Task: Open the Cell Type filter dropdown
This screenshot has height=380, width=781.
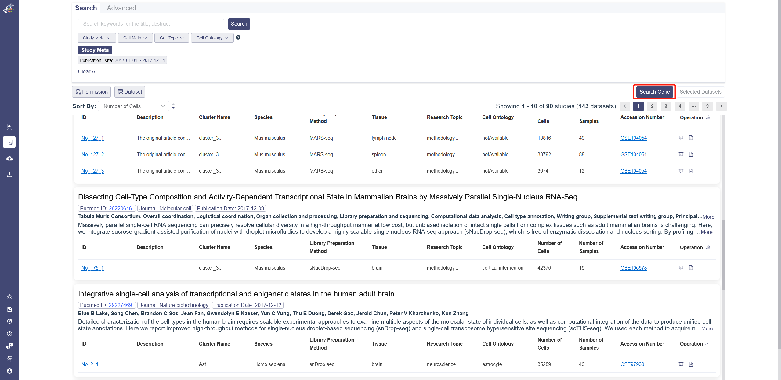Action: point(172,38)
